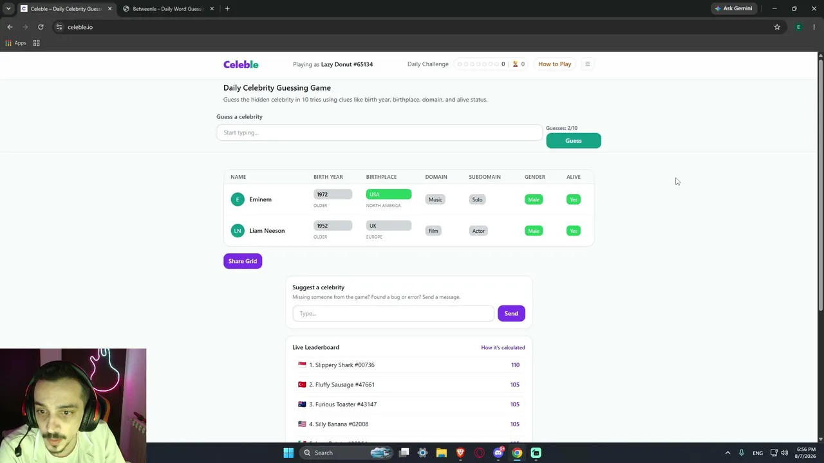Open How to Play instructions
The width and height of the screenshot is (824, 463).
(554, 64)
